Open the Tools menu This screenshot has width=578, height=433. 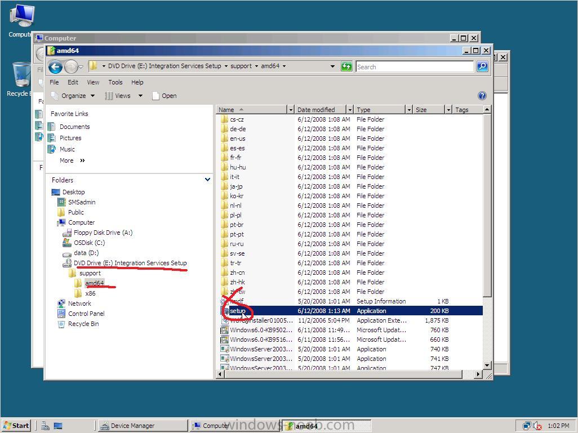(115, 82)
